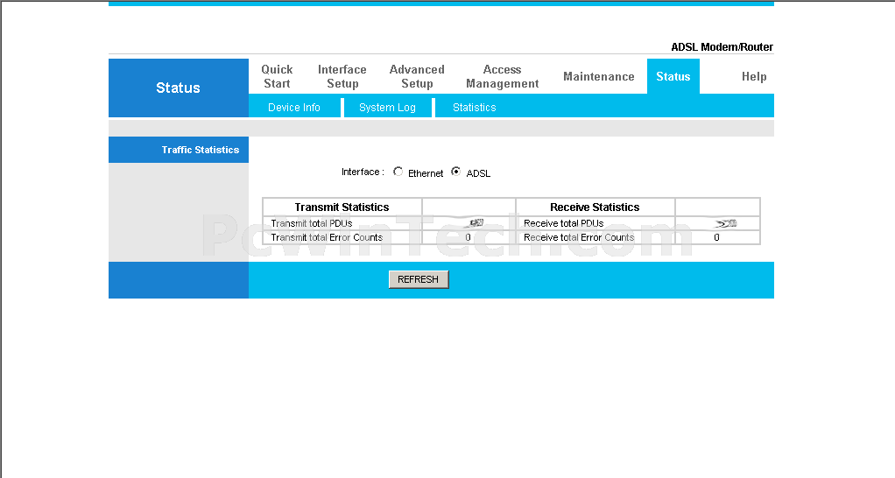Click the ADSL Modem/Router title text
The height and width of the screenshot is (478, 895).
(722, 47)
